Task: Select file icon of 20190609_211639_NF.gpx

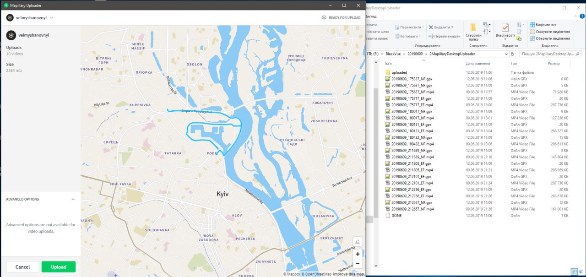Action: [x=387, y=150]
